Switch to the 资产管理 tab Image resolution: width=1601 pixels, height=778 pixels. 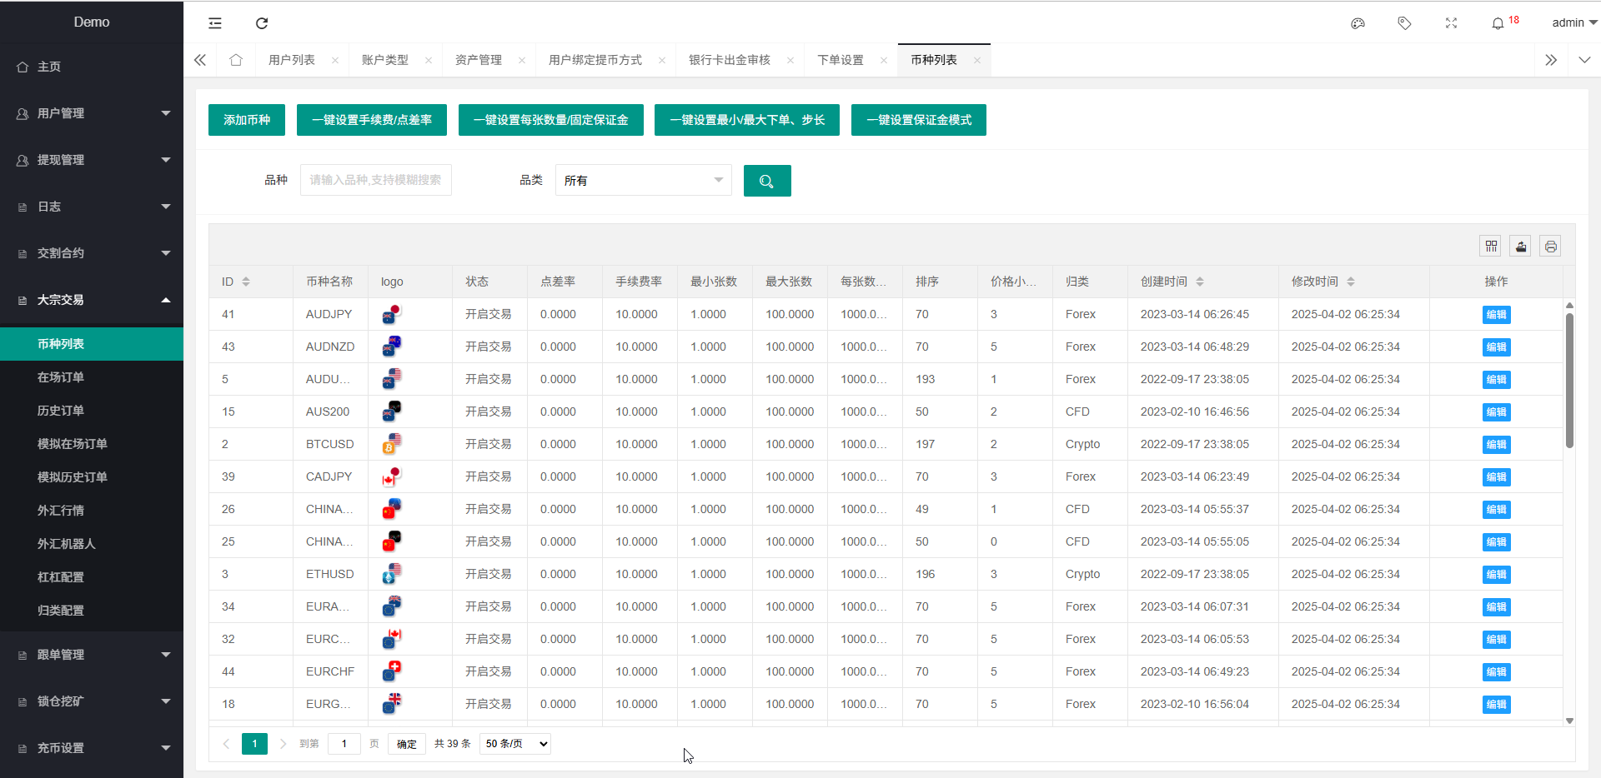[479, 60]
